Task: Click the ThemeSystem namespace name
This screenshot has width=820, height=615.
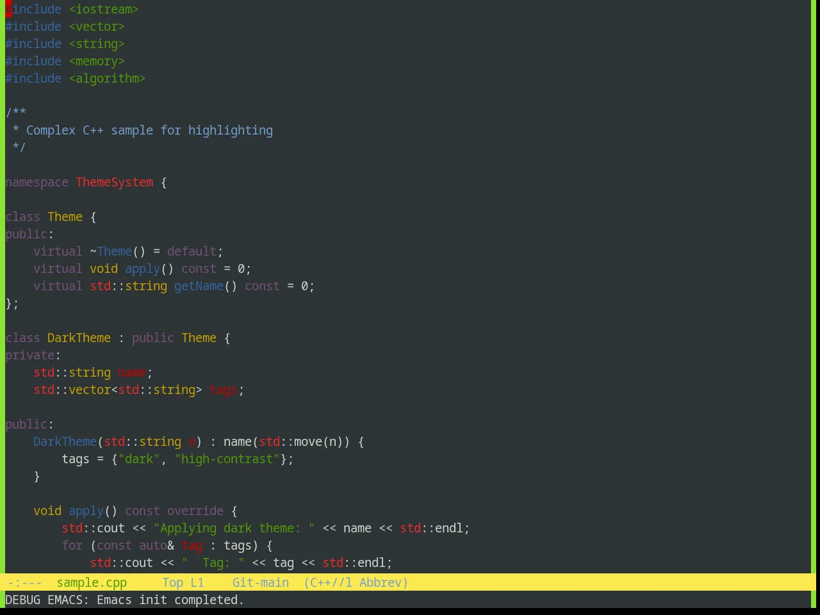Action: 115,182
